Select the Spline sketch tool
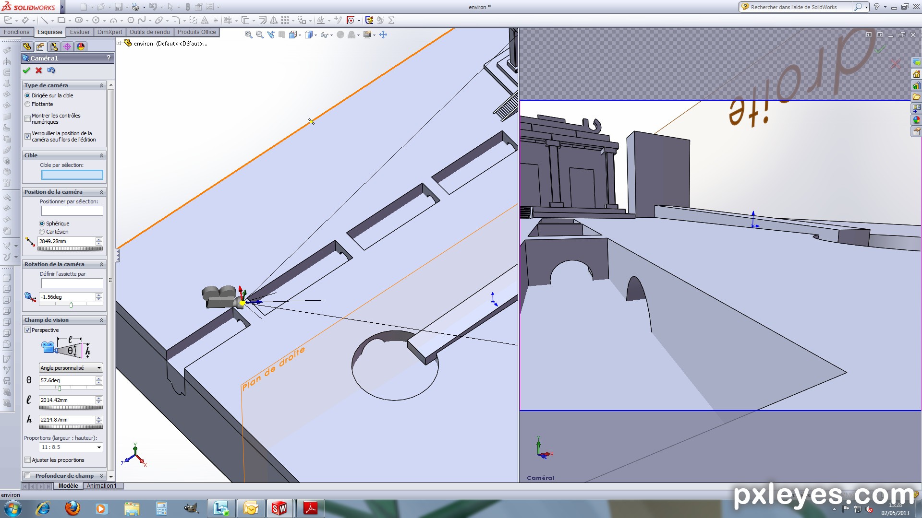This screenshot has width=922, height=518. pos(142,20)
